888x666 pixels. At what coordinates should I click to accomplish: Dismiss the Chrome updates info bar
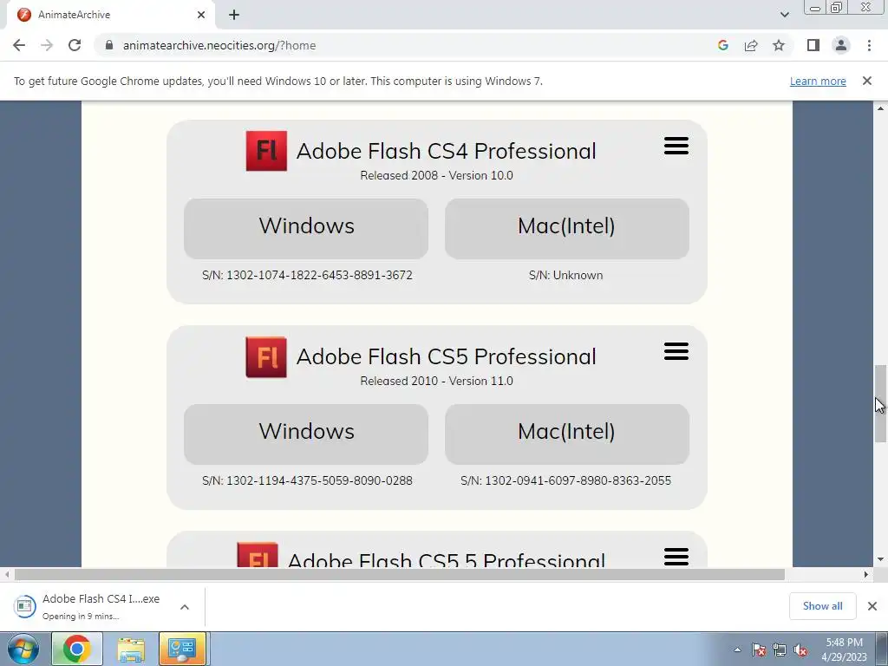coord(866,81)
